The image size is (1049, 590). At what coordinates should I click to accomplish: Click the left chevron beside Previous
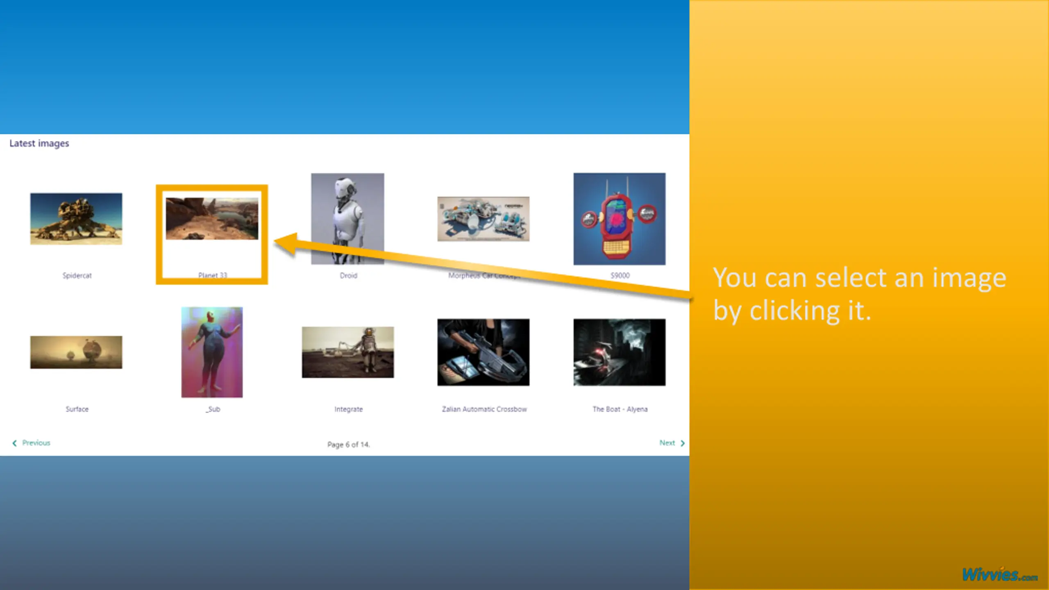click(15, 443)
